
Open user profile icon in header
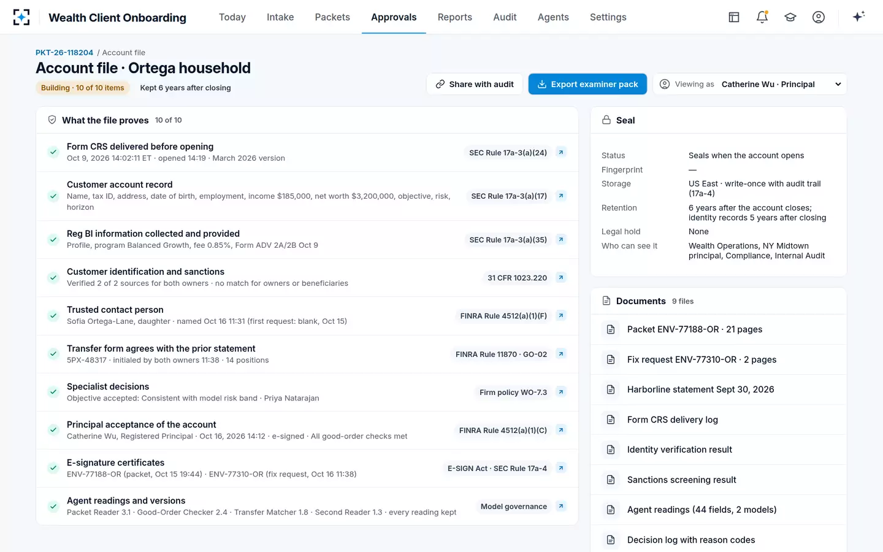[x=819, y=17]
